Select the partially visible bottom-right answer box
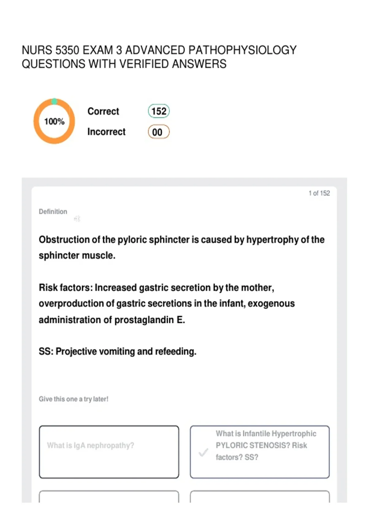 (x=260, y=496)
